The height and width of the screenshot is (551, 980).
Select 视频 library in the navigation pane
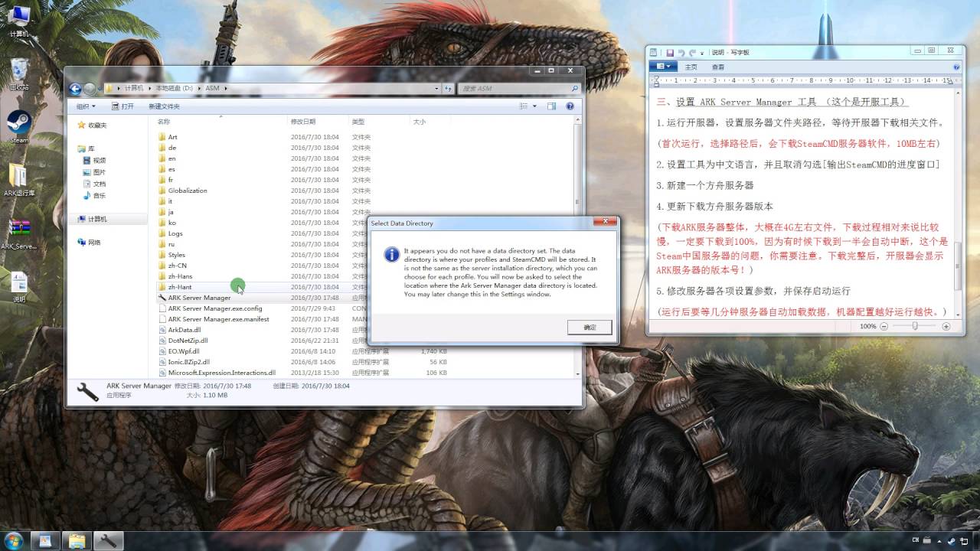click(x=94, y=160)
